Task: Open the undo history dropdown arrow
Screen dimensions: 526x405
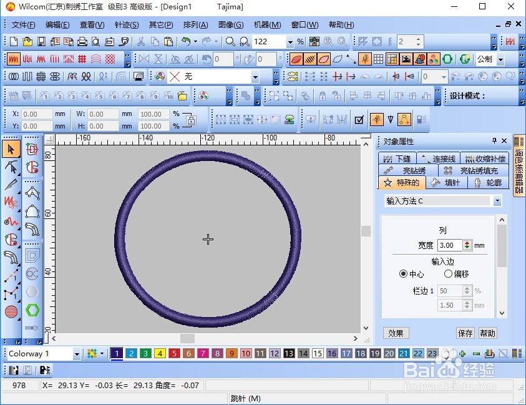Action: click(195, 42)
